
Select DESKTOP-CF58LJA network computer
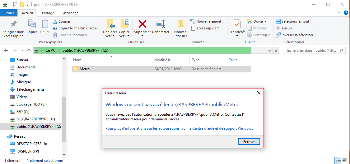[32, 144]
